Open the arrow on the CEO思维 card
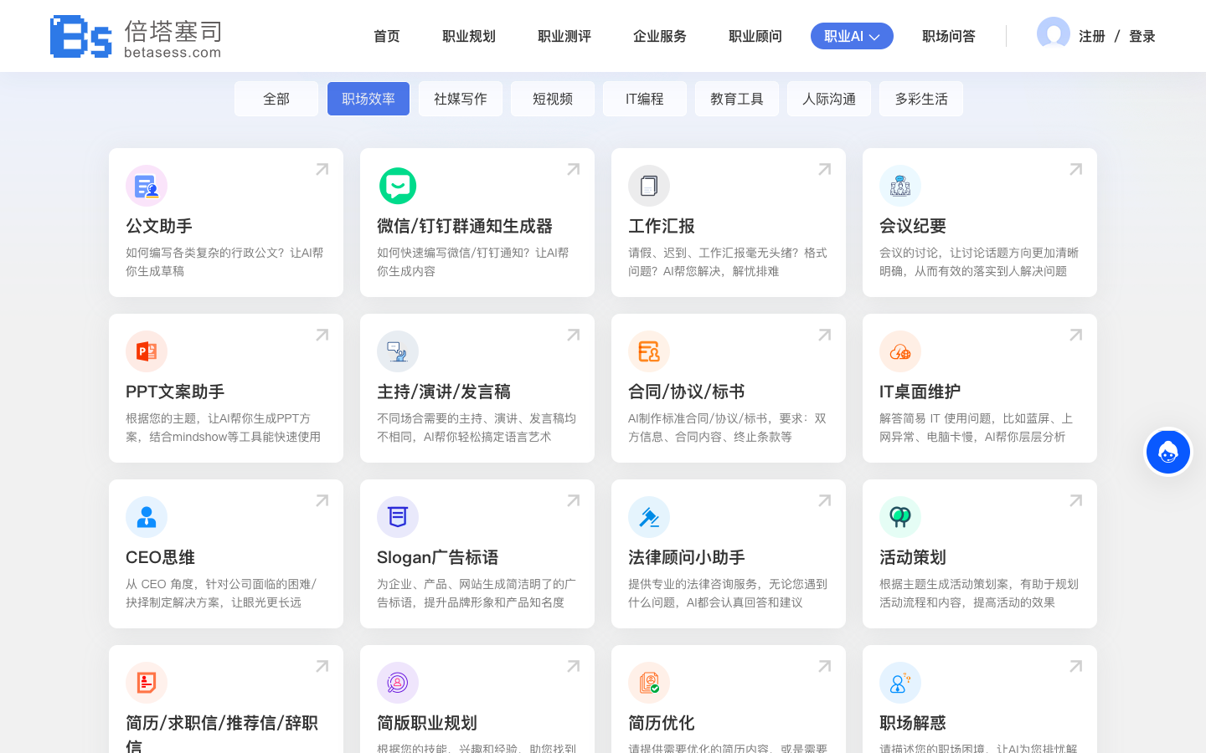The image size is (1206, 753). [322, 501]
